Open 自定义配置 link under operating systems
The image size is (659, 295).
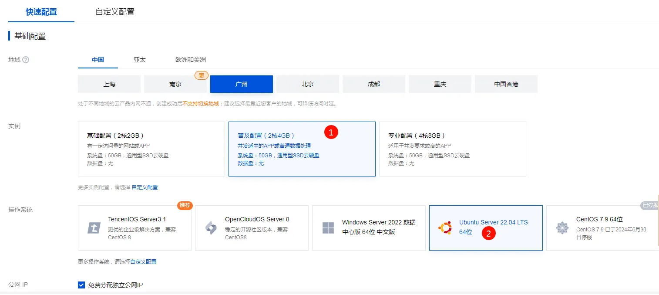[x=143, y=262]
